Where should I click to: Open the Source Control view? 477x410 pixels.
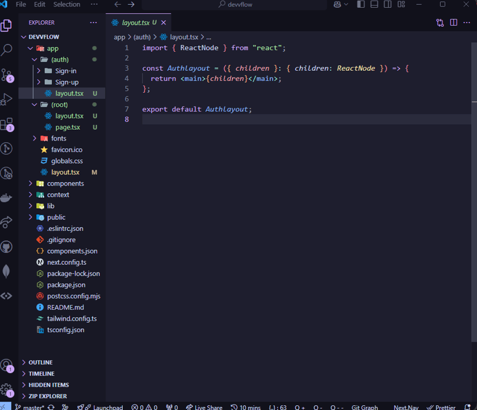coord(7,76)
